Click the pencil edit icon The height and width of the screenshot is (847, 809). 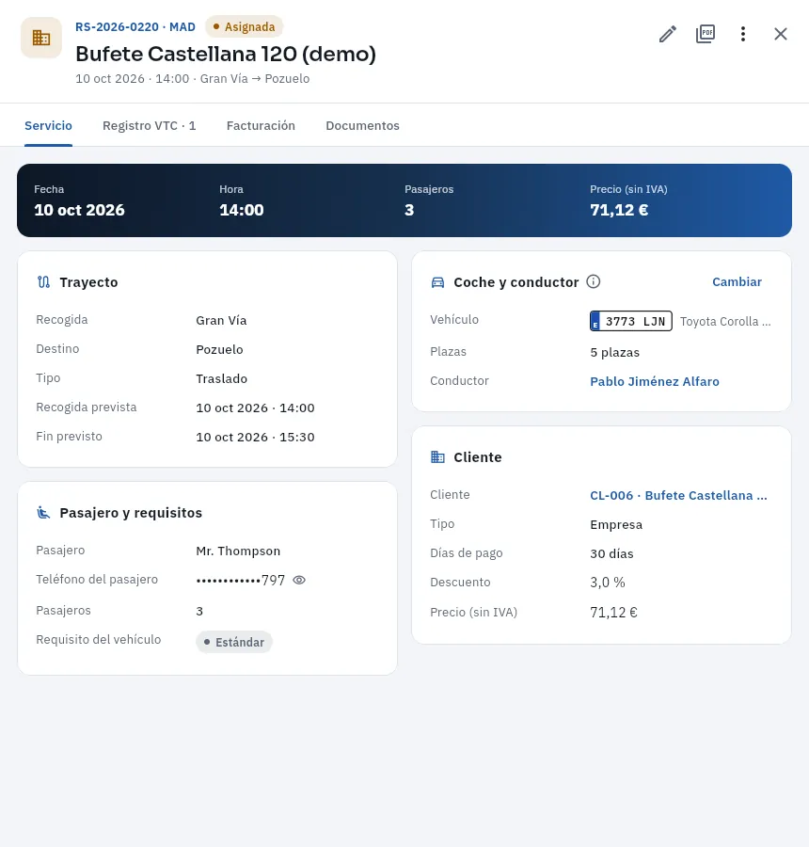click(668, 34)
